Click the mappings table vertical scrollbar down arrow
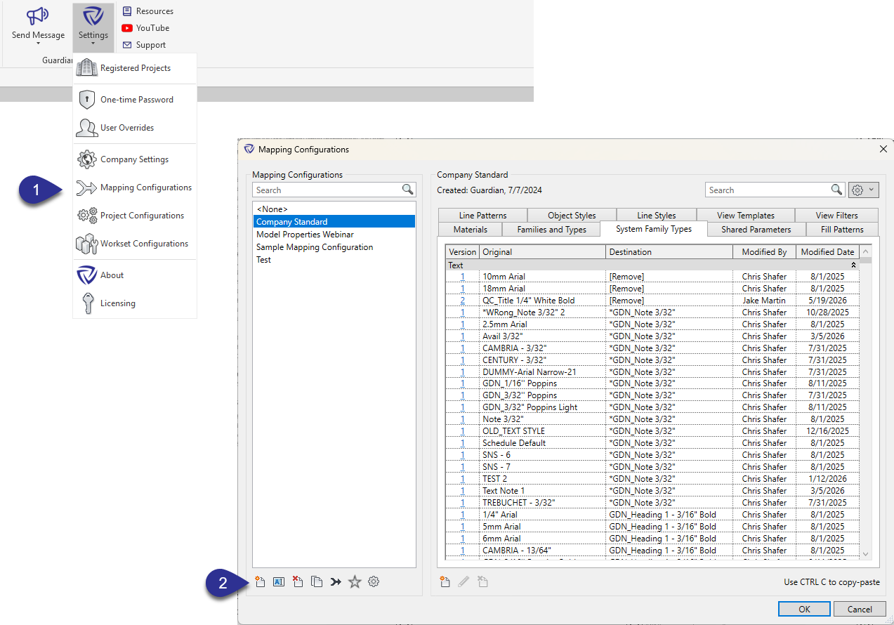This screenshot has height=625, width=894. click(865, 554)
